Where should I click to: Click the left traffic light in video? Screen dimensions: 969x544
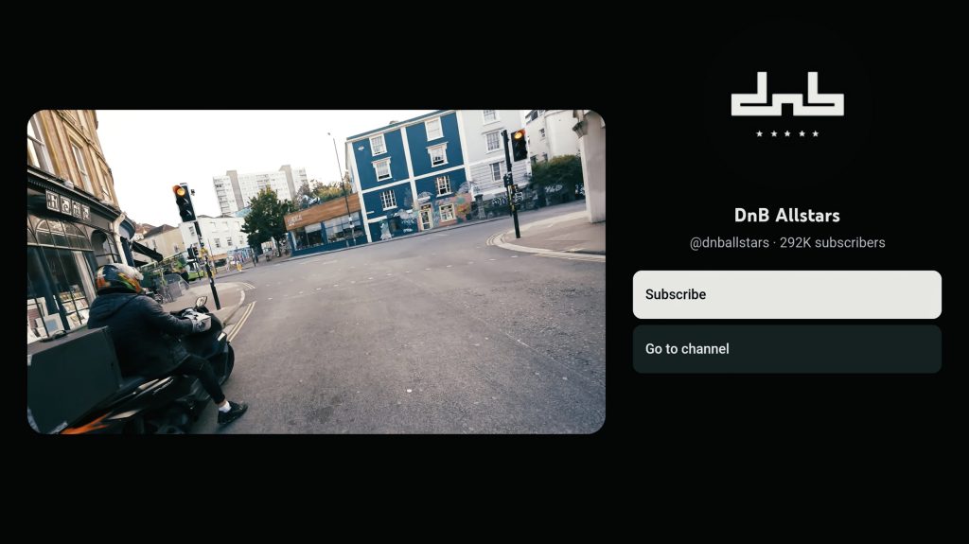pyautogui.click(x=184, y=202)
